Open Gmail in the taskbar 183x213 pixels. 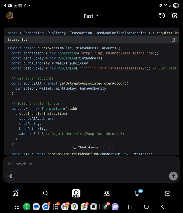65,207
